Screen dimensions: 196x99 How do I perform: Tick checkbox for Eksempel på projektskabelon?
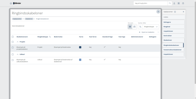click(x=13, y=47)
